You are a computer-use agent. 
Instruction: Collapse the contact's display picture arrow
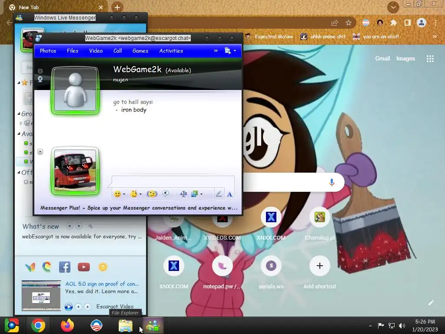coord(40,71)
